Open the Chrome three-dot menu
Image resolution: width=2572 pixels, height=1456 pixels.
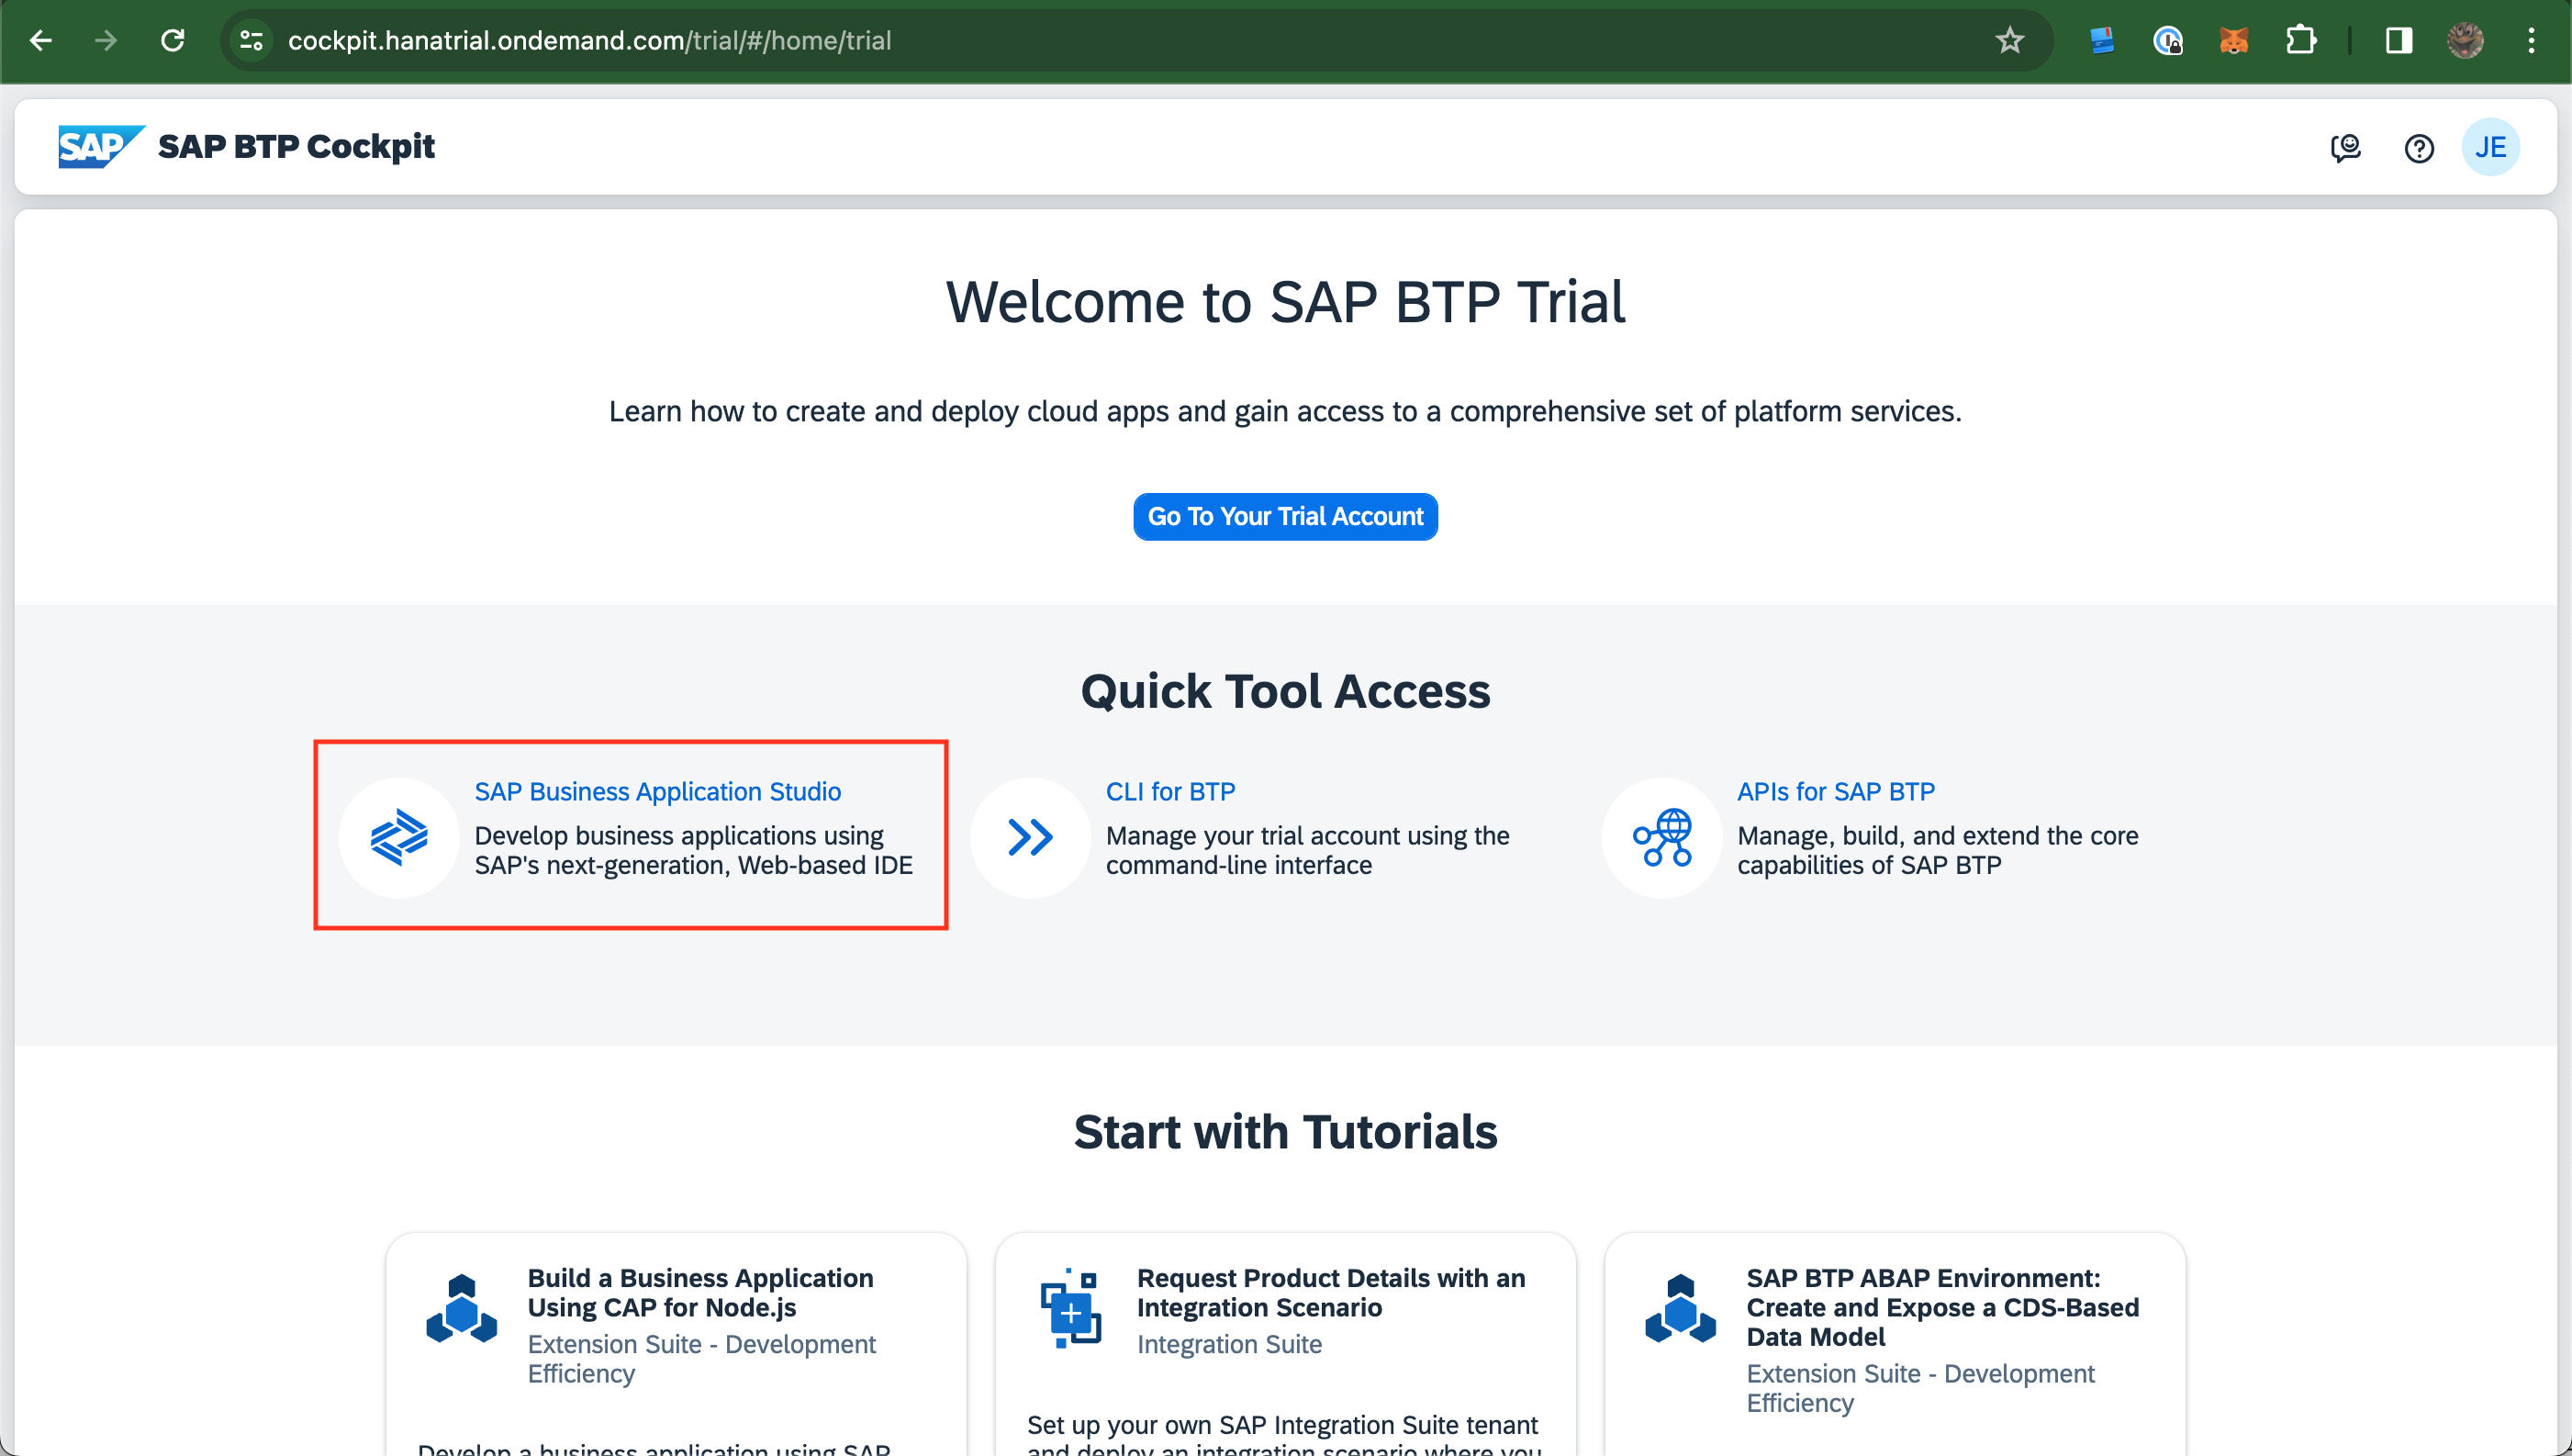2531,40
